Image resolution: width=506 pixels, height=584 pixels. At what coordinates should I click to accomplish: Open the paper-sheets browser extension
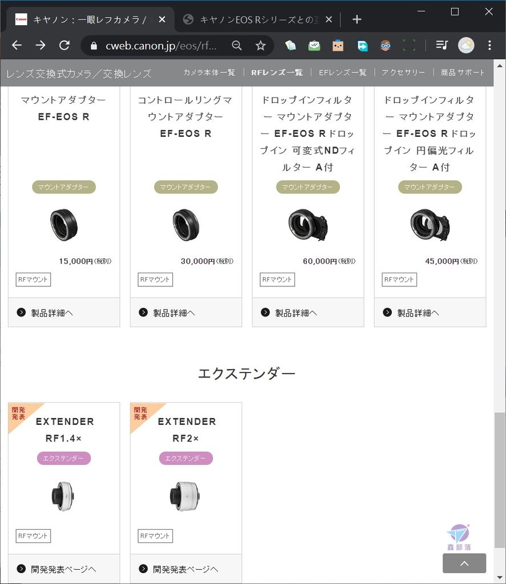(290, 46)
